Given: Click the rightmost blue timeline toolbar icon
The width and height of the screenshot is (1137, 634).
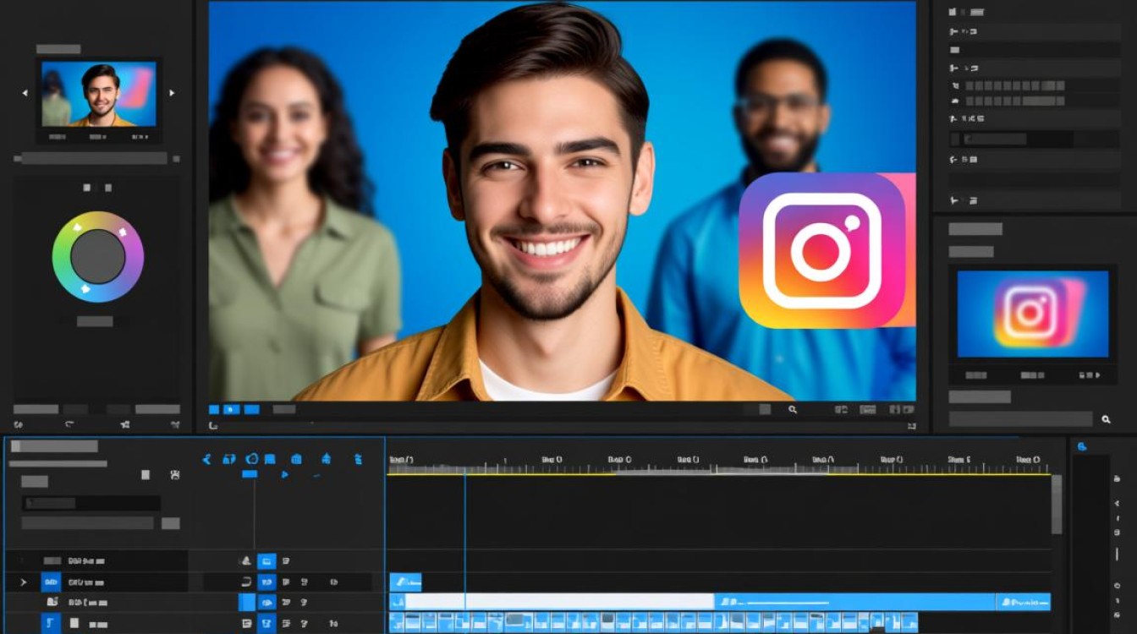Looking at the screenshot, I should click(358, 459).
